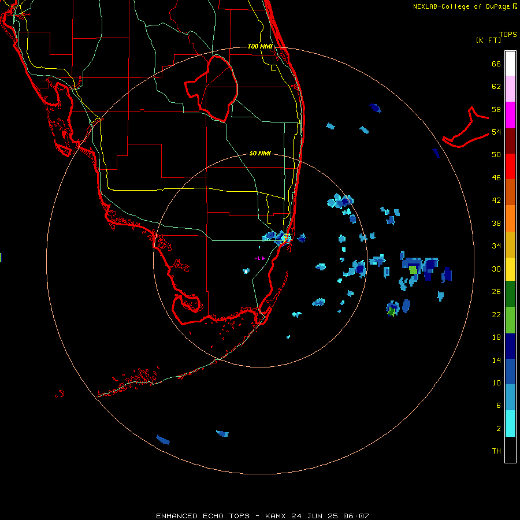Click the dark red 54 kft legend swatch
The height and width of the screenshot is (520, 520).
pos(510,141)
